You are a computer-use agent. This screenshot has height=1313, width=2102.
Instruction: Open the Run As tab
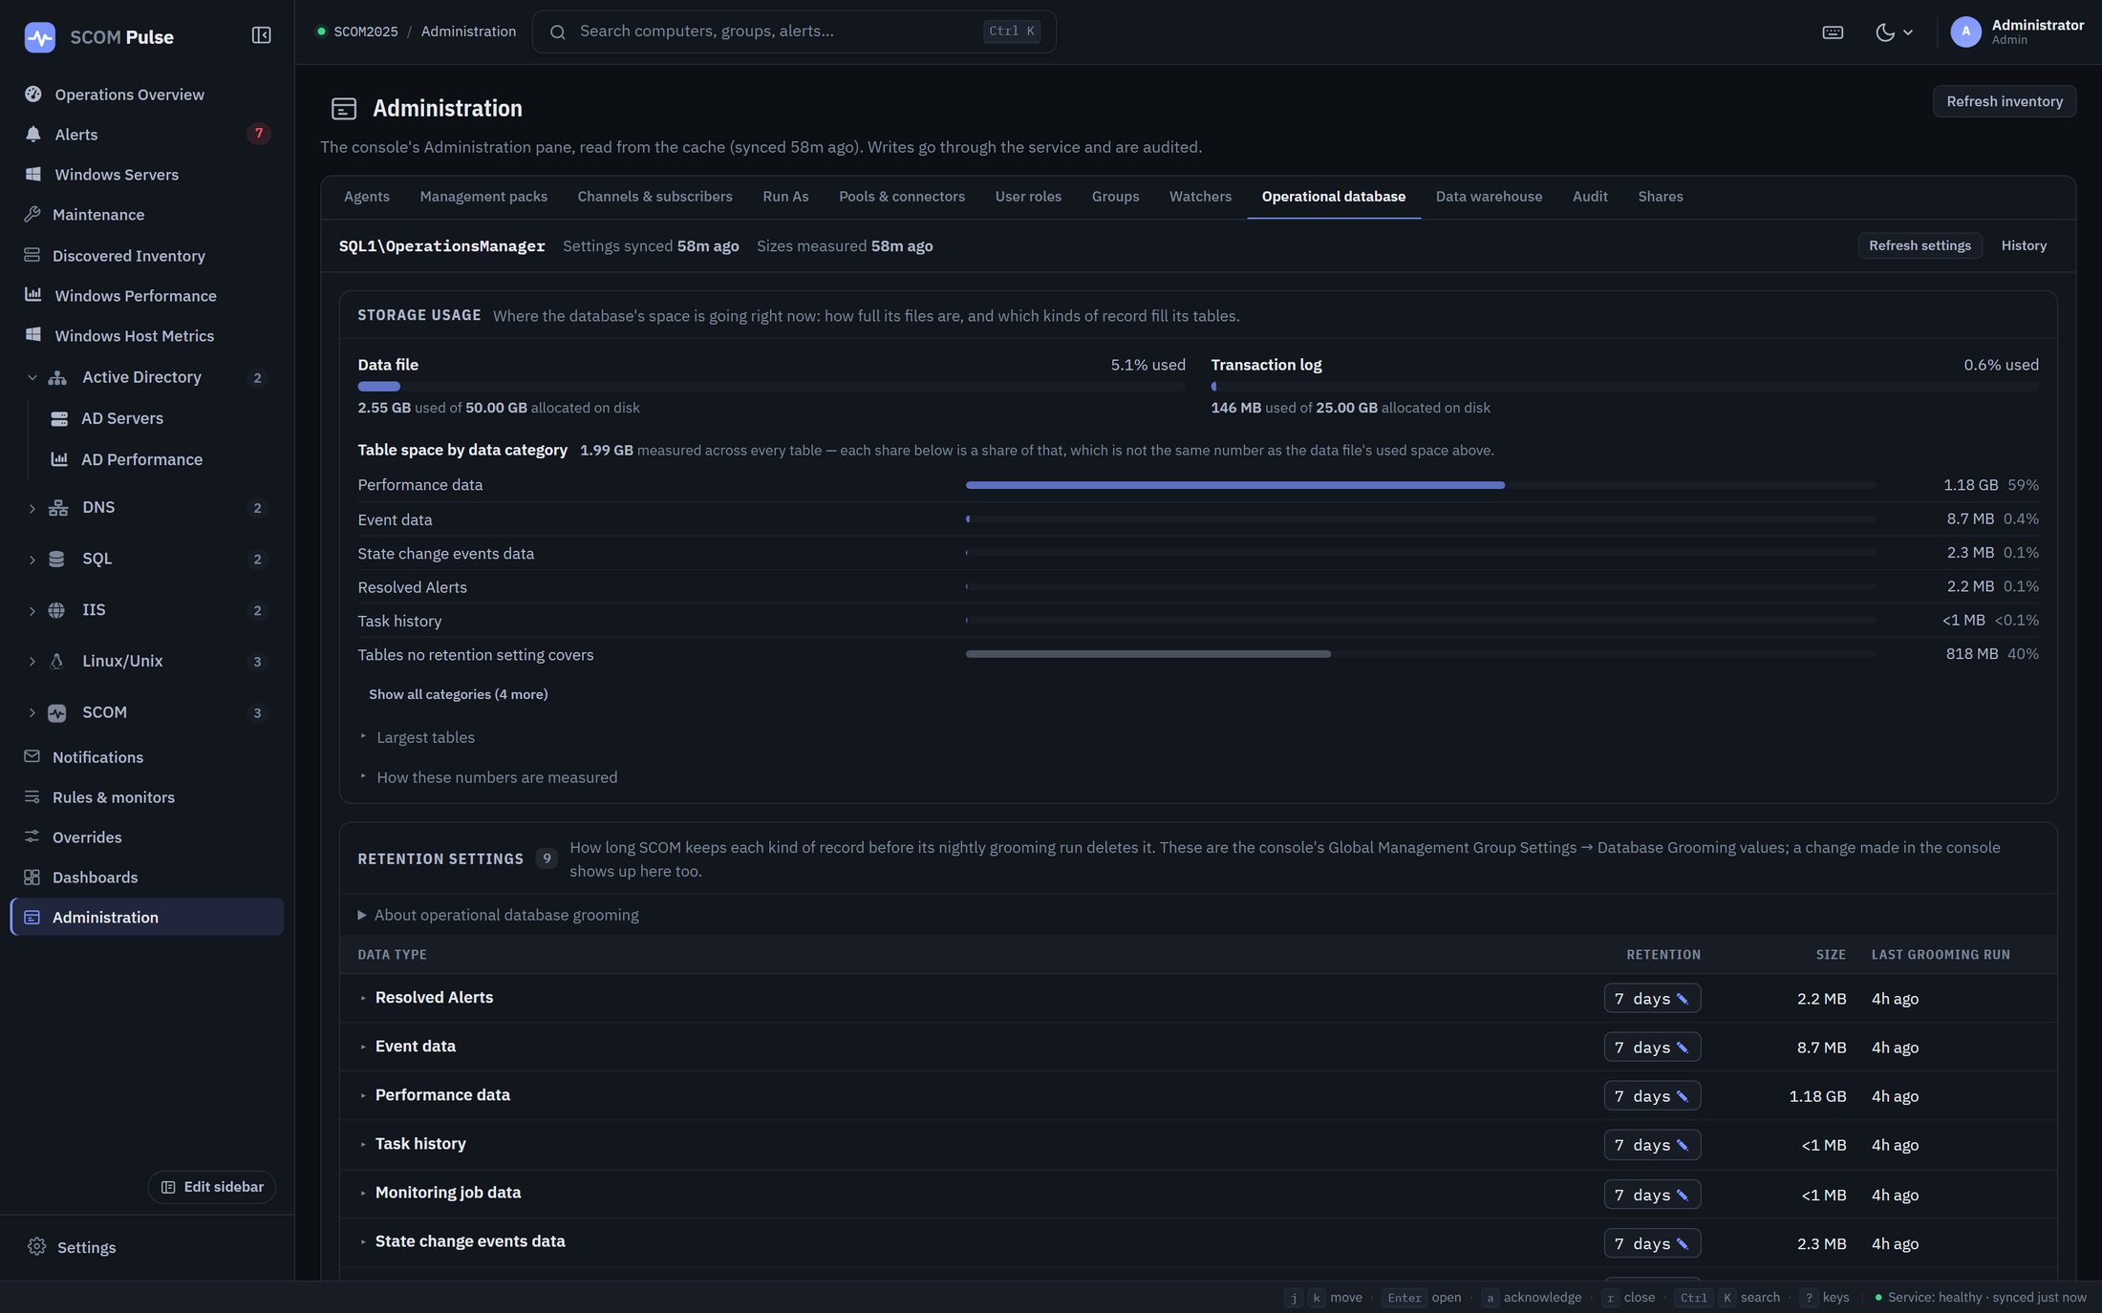pos(785,197)
